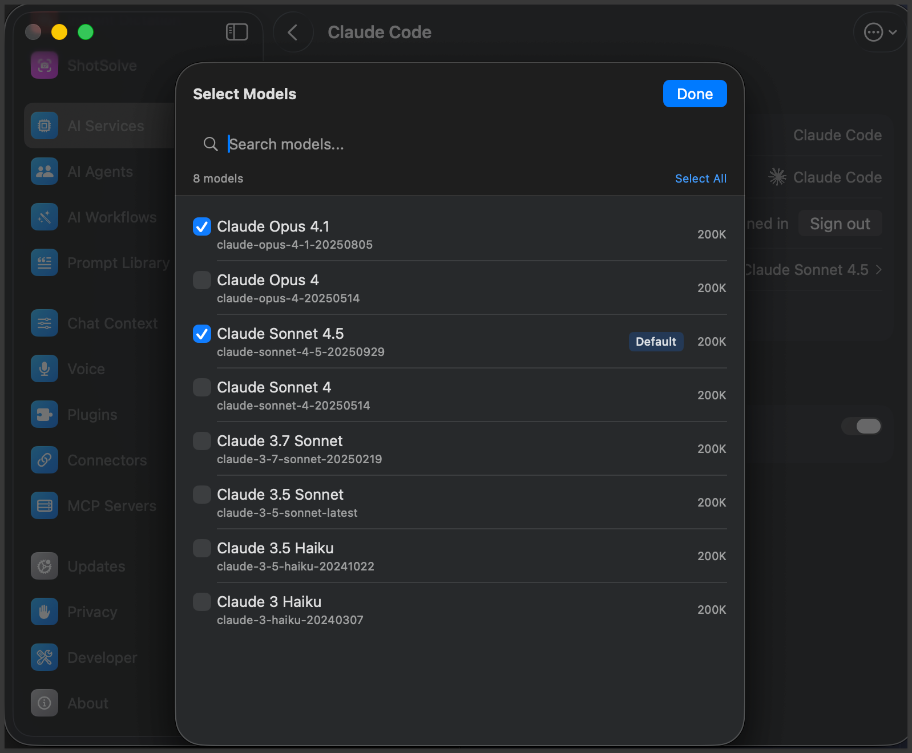Open the Privacy hand icon
Viewport: 912px width, 753px height.
point(45,612)
